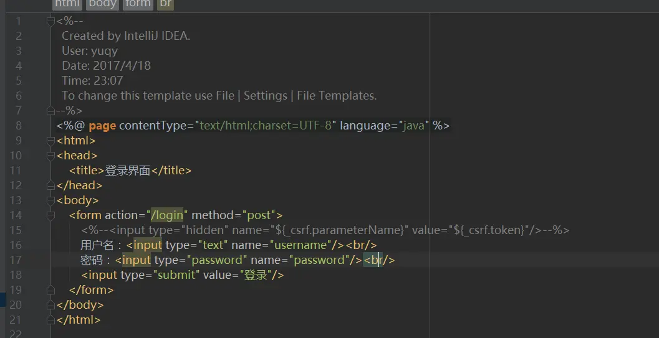Place cursor in the "/login" action value
The width and height of the screenshot is (659, 338).
point(167,215)
